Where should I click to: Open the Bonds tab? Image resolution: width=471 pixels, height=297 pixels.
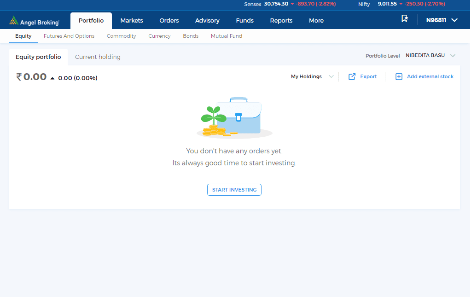pyautogui.click(x=191, y=36)
